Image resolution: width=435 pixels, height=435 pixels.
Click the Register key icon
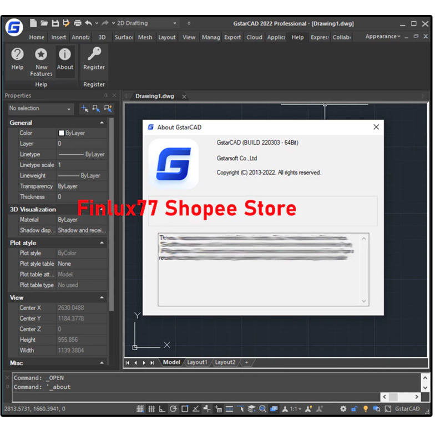[94, 54]
